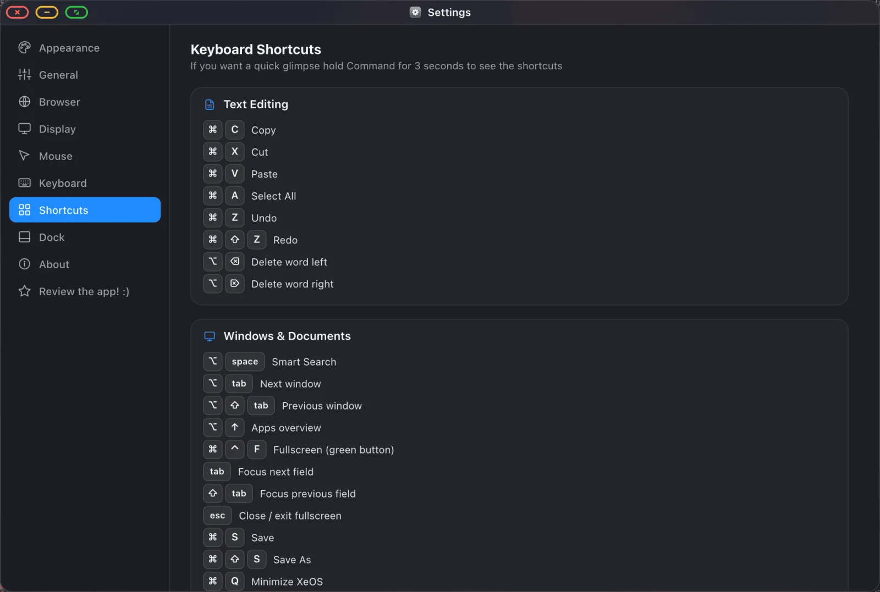Click the Shortcuts grid icon
880x592 pixels.
[x=24, y=210]
